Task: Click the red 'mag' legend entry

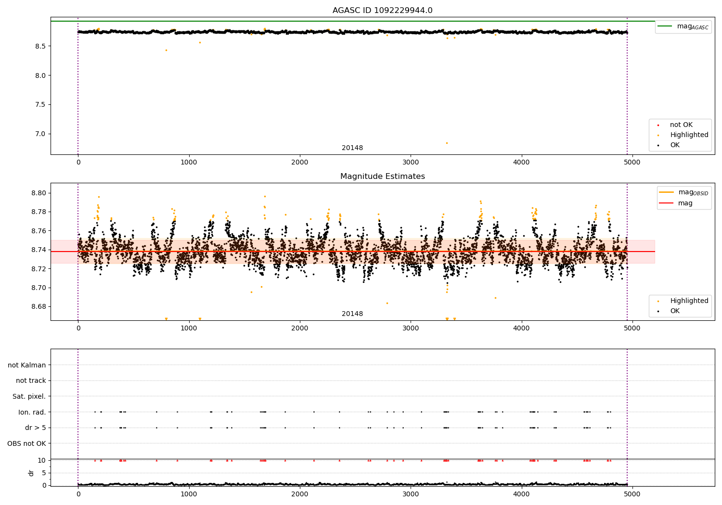Action: pos(676,203)
